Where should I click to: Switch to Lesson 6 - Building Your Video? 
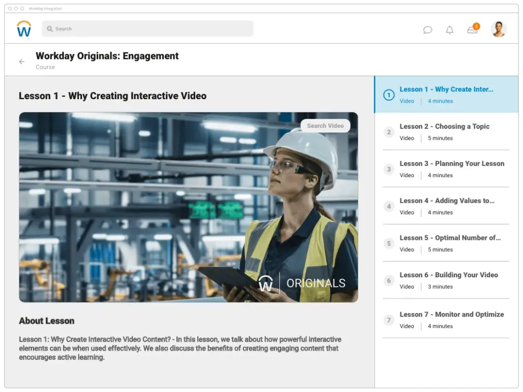click(x=448, y=275)
